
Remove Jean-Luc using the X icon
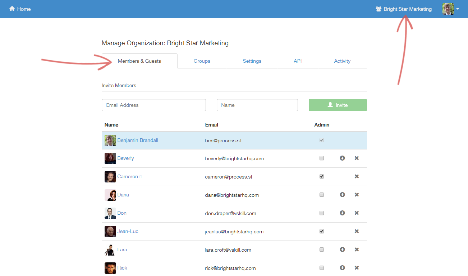tap(357, 231)
